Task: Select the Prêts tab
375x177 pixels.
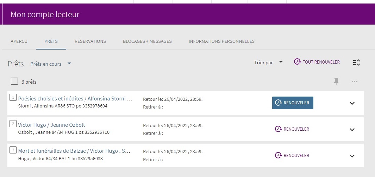Action: coord(51,41)
